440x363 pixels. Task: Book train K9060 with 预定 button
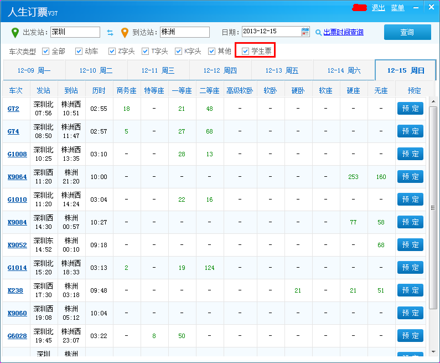tap(410, 313)
